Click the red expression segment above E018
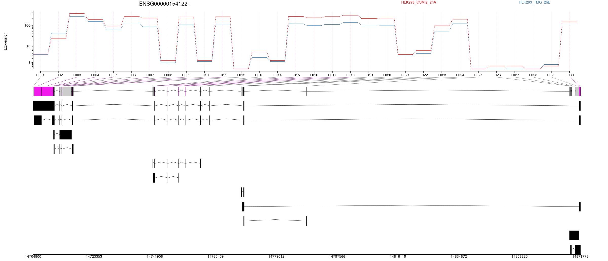 coord(350,15)
